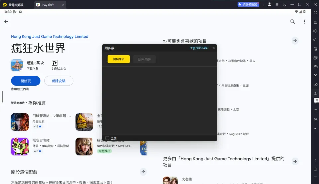319x184 pixels.
Task: Click the yellow 開始同步 button
Action: point(119,59)
